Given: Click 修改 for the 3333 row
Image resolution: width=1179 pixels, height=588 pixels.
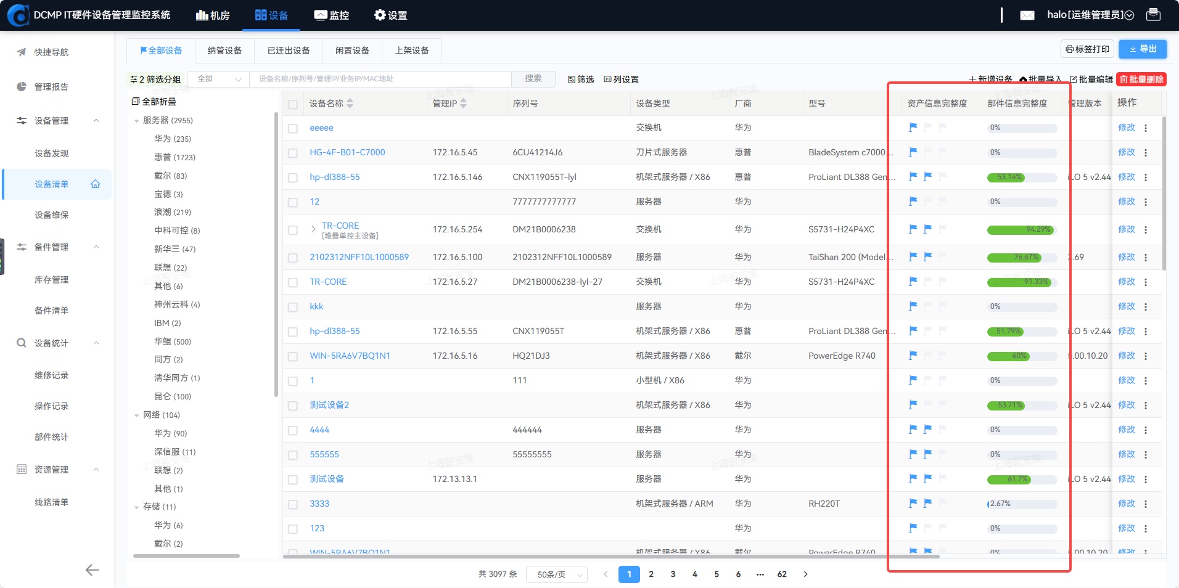Looking at the screenshot, I should point(1126,504).
